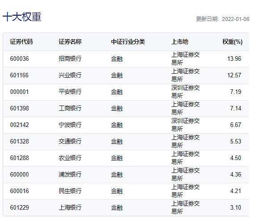The width and height of the screenshot is (255, 219).
Task: Click the 农业银行 row name
Action: [x=70, y=158]
